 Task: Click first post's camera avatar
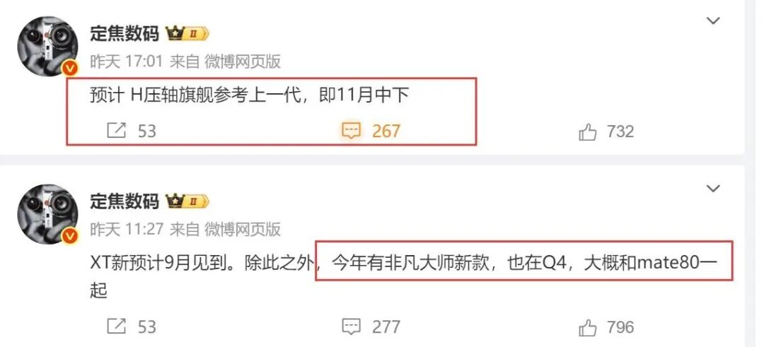point(48,47)
